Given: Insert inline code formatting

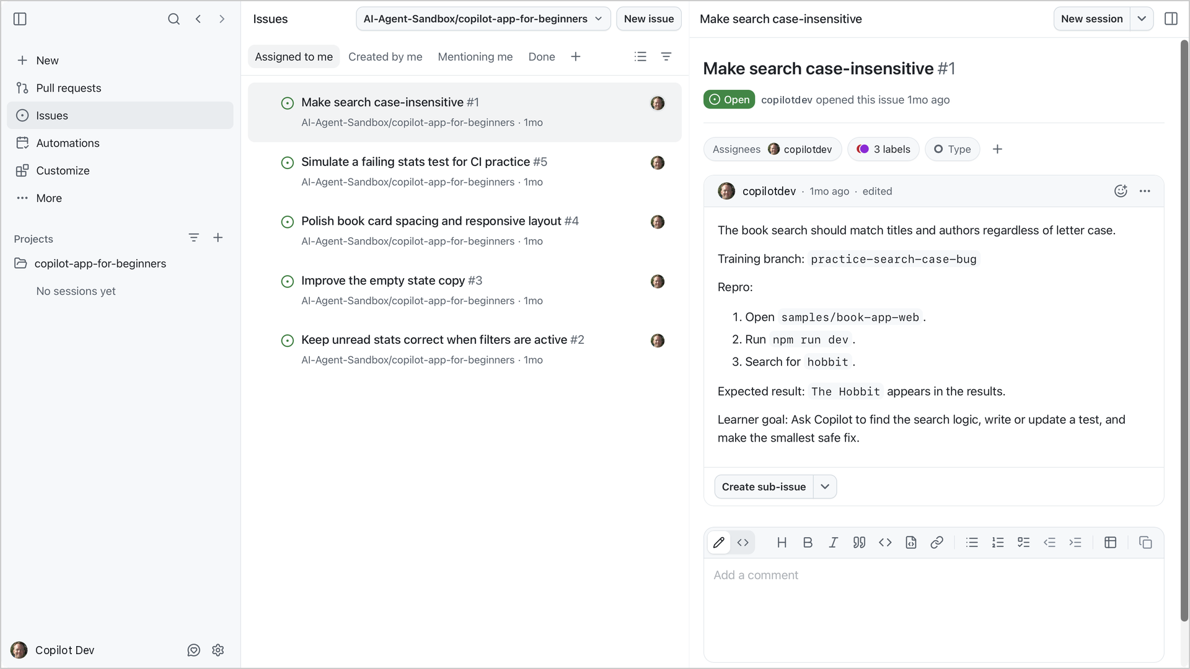Looking at the screenshot, I should (885, 543).
